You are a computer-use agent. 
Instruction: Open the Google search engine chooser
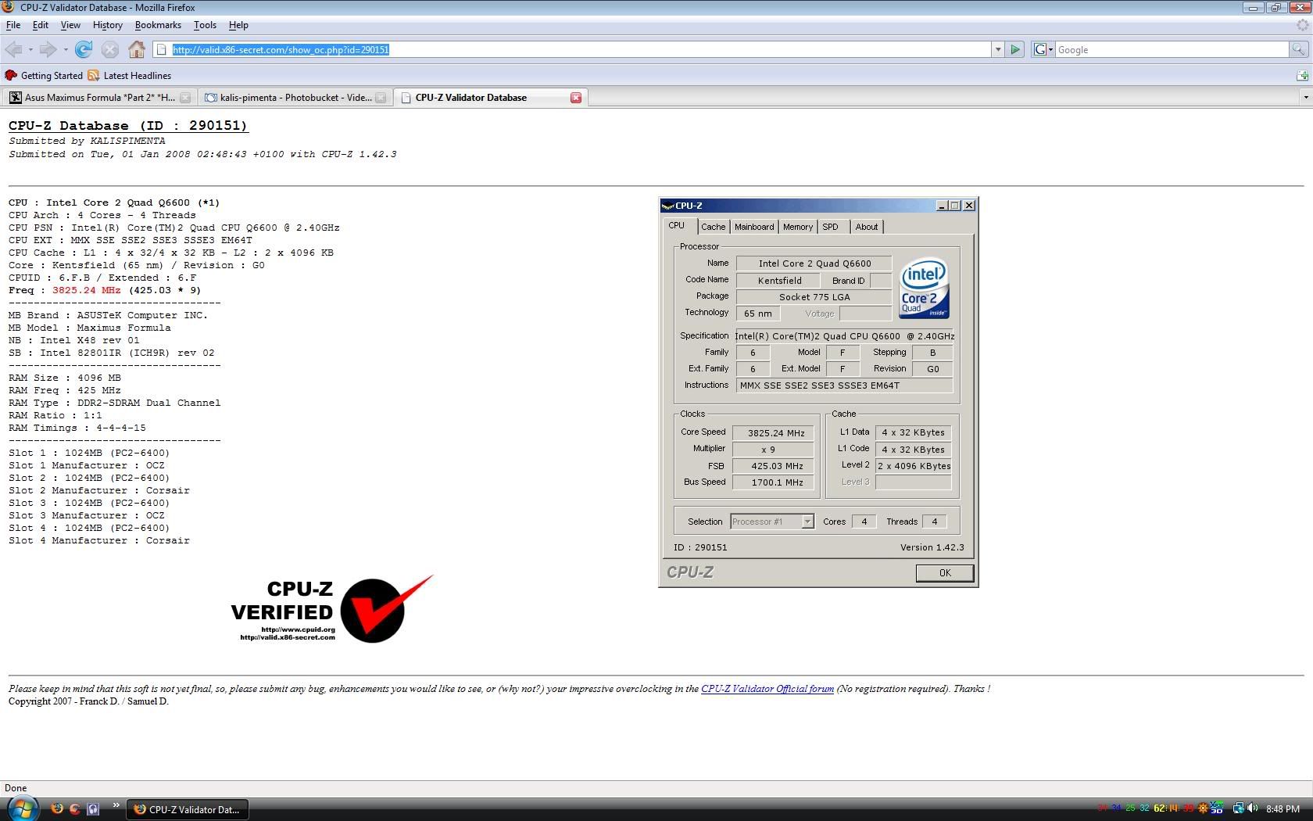point(1043,49)
